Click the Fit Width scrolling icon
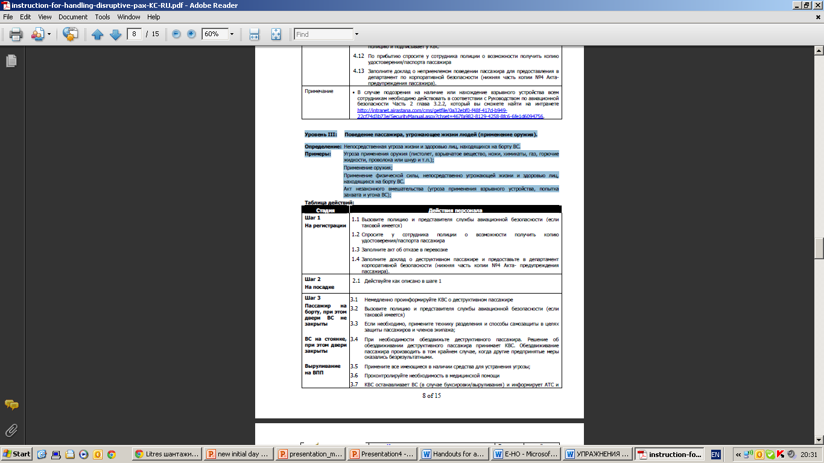The width and height of the screenshot is (824, 463). tap(255, 34)
